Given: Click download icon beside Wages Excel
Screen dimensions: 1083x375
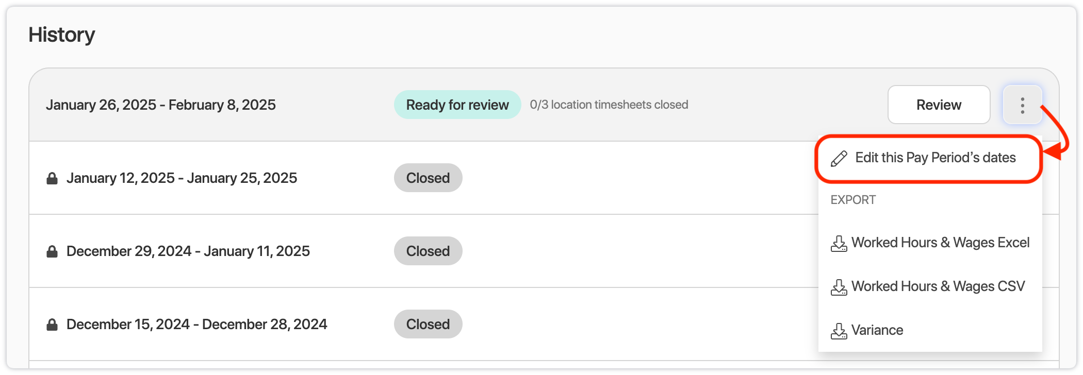Looking at the screenshot, I should click(x=839, y=243).
